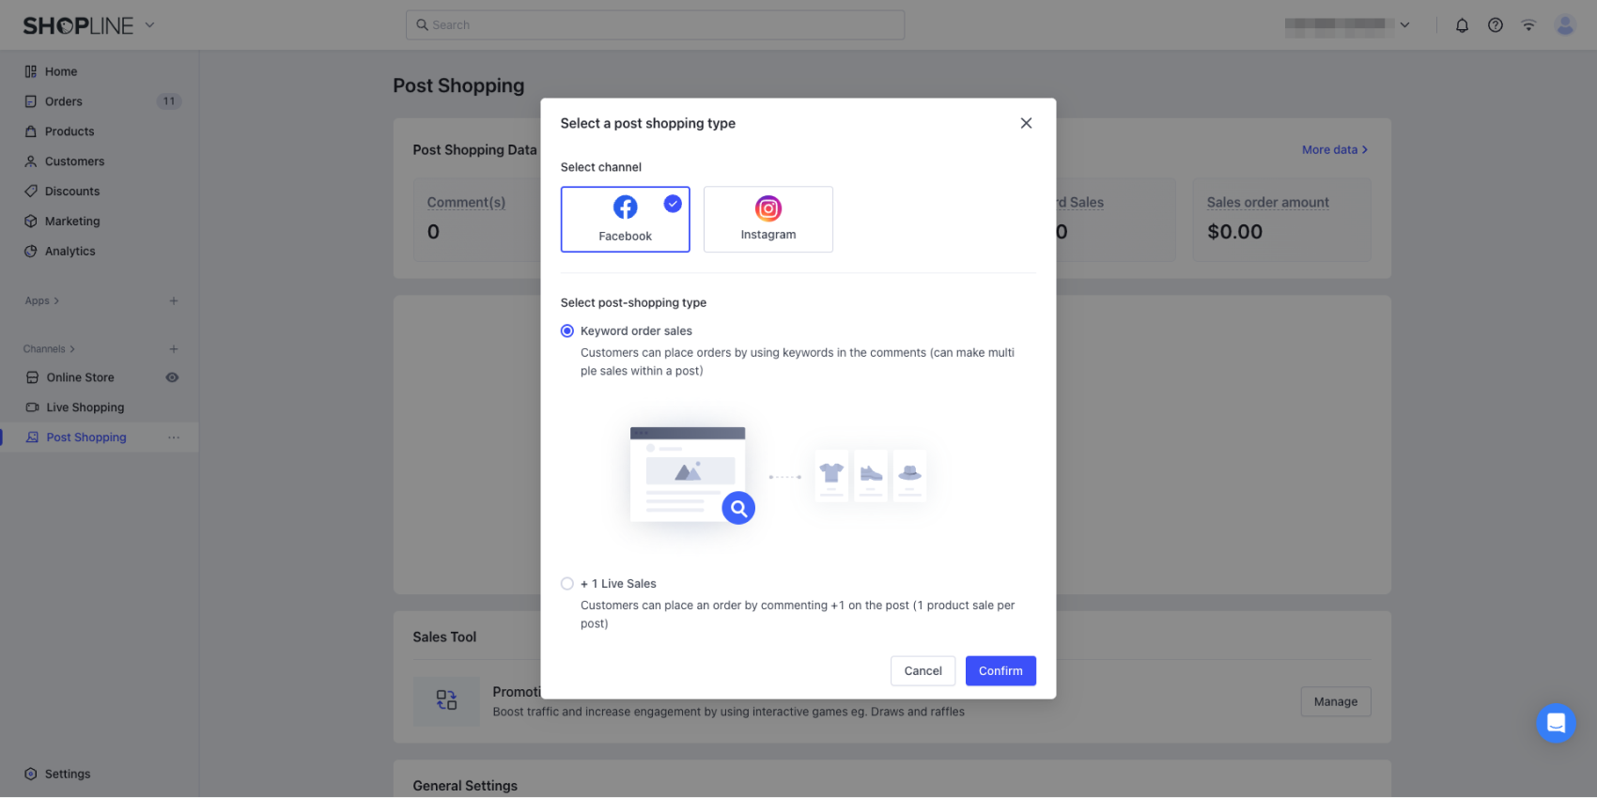
Task: Click the Wi-Fi status icon in header
Action: (1528, 25)
